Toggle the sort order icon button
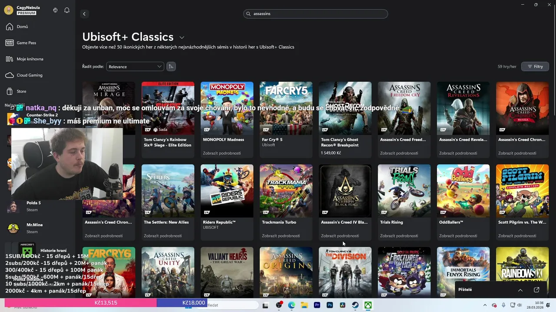This screenshot has width=556, height=312. coord(171,66)
